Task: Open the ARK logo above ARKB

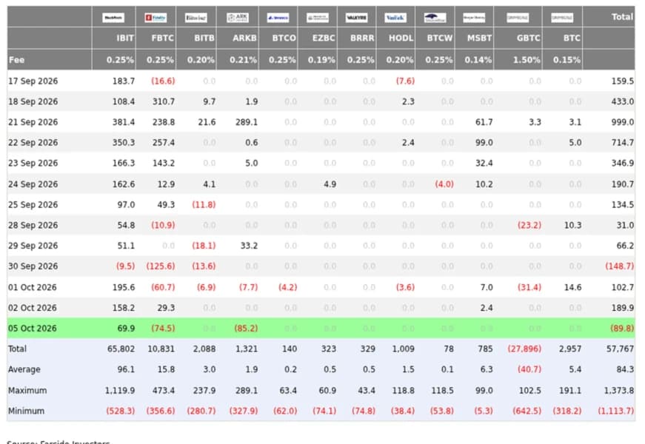Action: (x=238, y=18)
